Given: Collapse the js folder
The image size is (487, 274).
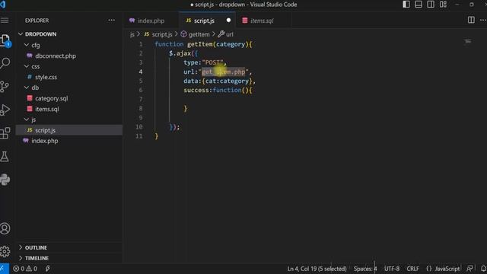Looking at the screenshot, I should 69,119.
